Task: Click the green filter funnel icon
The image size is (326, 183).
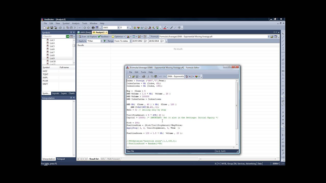Action: tap(104, 41)
